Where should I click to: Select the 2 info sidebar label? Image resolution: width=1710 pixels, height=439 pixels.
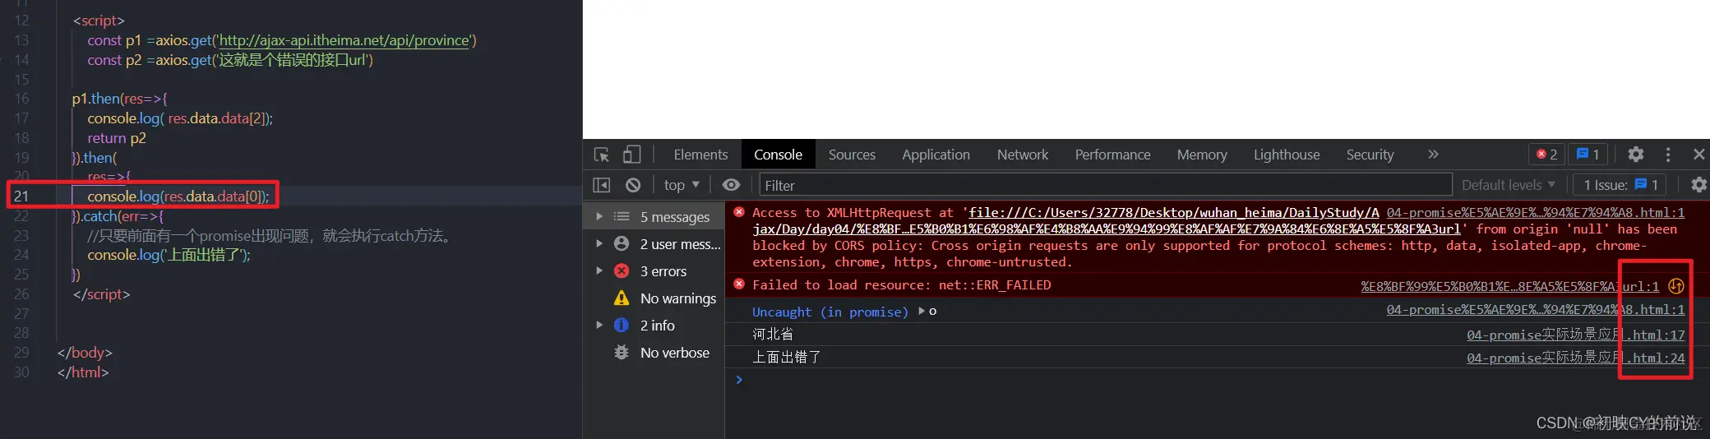coord(658,326)
